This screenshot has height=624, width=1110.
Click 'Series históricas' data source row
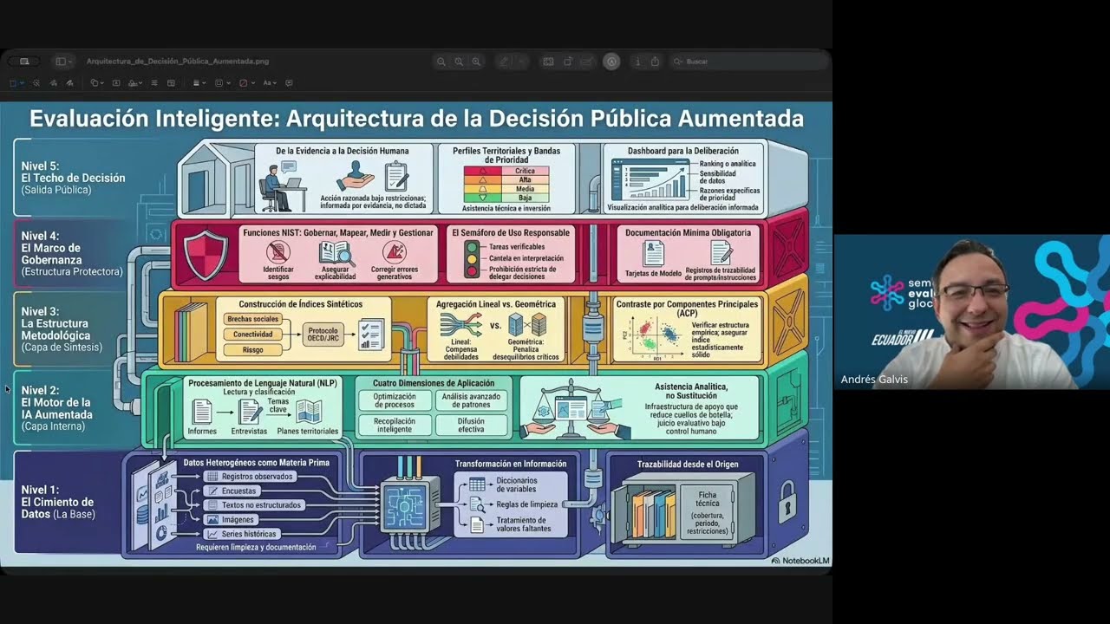pos(244,534)
